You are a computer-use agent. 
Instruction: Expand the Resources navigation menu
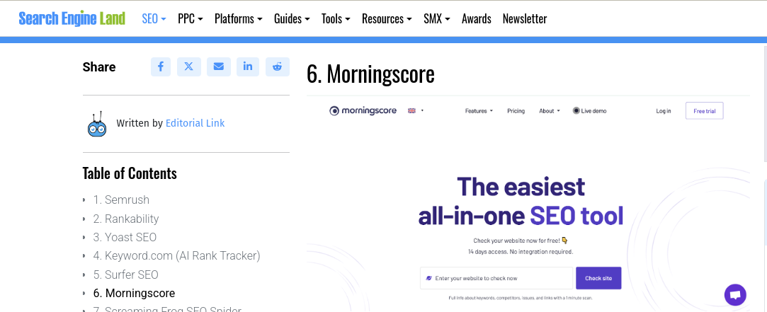[x=387, y=18]
